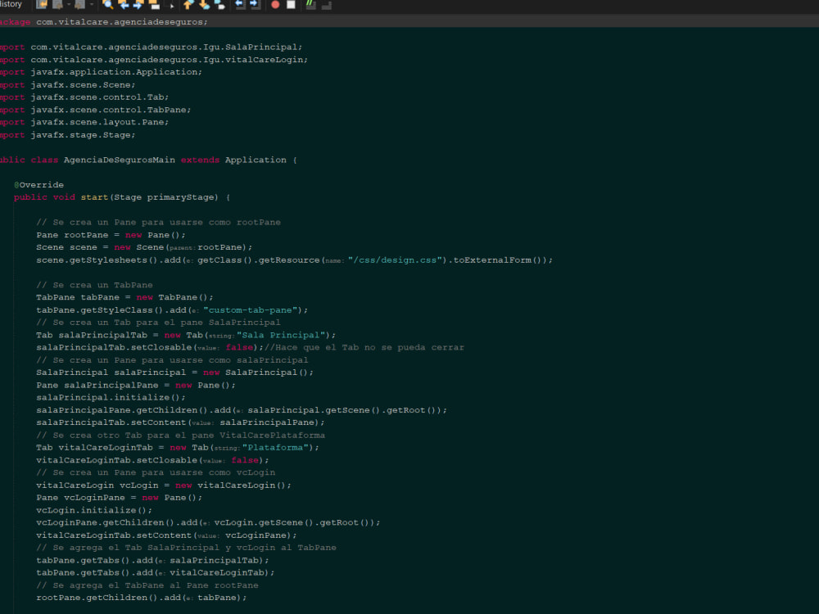This screenshot has width=819, height=614.
Task: Go to the previous bookmark
Action: [x=188, y=6]
